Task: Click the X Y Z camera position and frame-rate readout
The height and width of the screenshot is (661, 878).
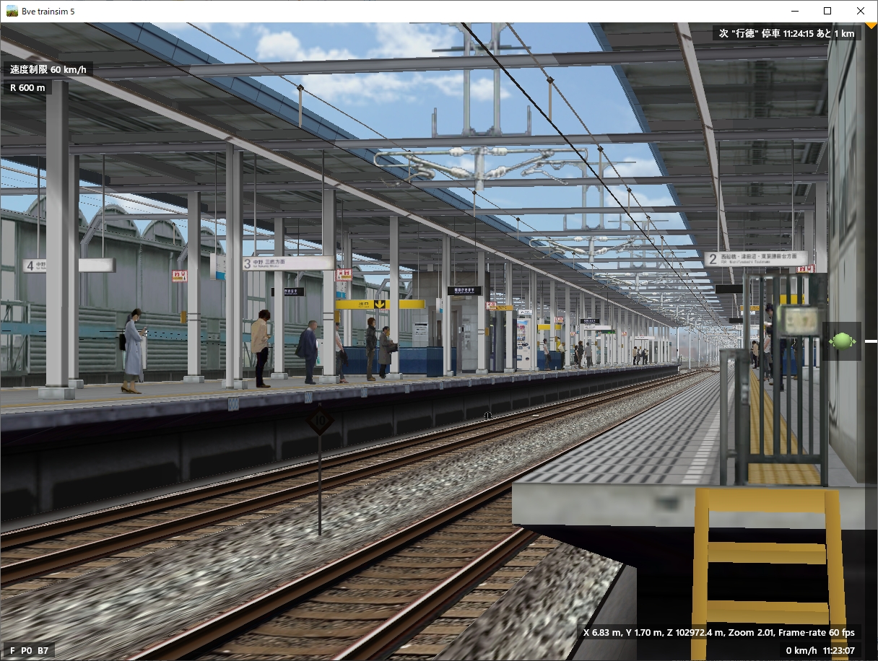Action: coord(719,632)
